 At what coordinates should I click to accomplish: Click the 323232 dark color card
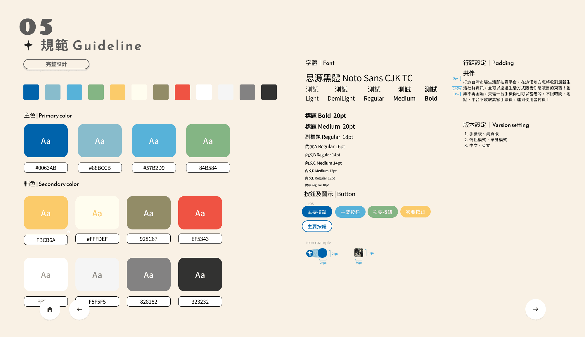point(200,274)
